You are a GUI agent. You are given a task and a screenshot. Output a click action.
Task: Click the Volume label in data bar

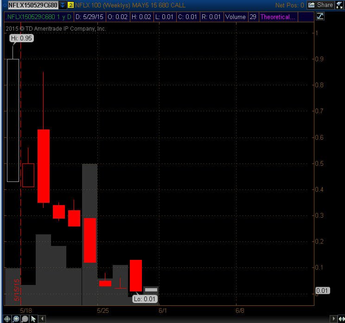point(236,17)
